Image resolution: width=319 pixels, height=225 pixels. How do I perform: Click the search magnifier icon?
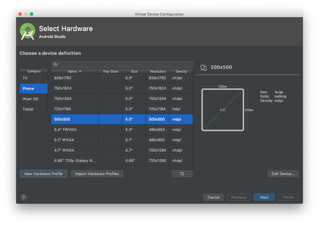tap(56, 65)
